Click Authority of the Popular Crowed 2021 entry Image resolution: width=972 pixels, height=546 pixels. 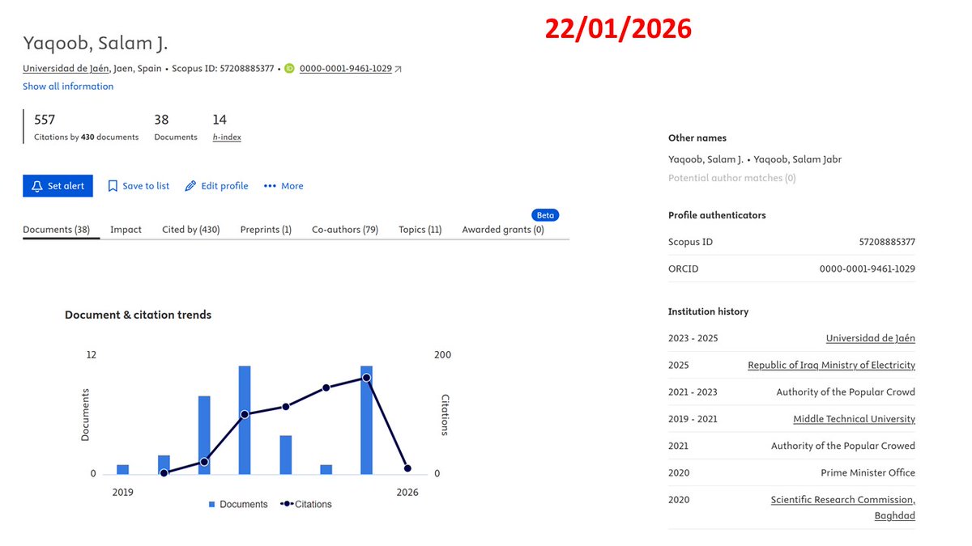[x=843, y=446]
